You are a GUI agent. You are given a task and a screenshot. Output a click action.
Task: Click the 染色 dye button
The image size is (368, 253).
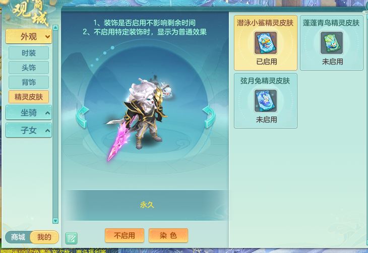pyautogui.click(x=168, y=235)
